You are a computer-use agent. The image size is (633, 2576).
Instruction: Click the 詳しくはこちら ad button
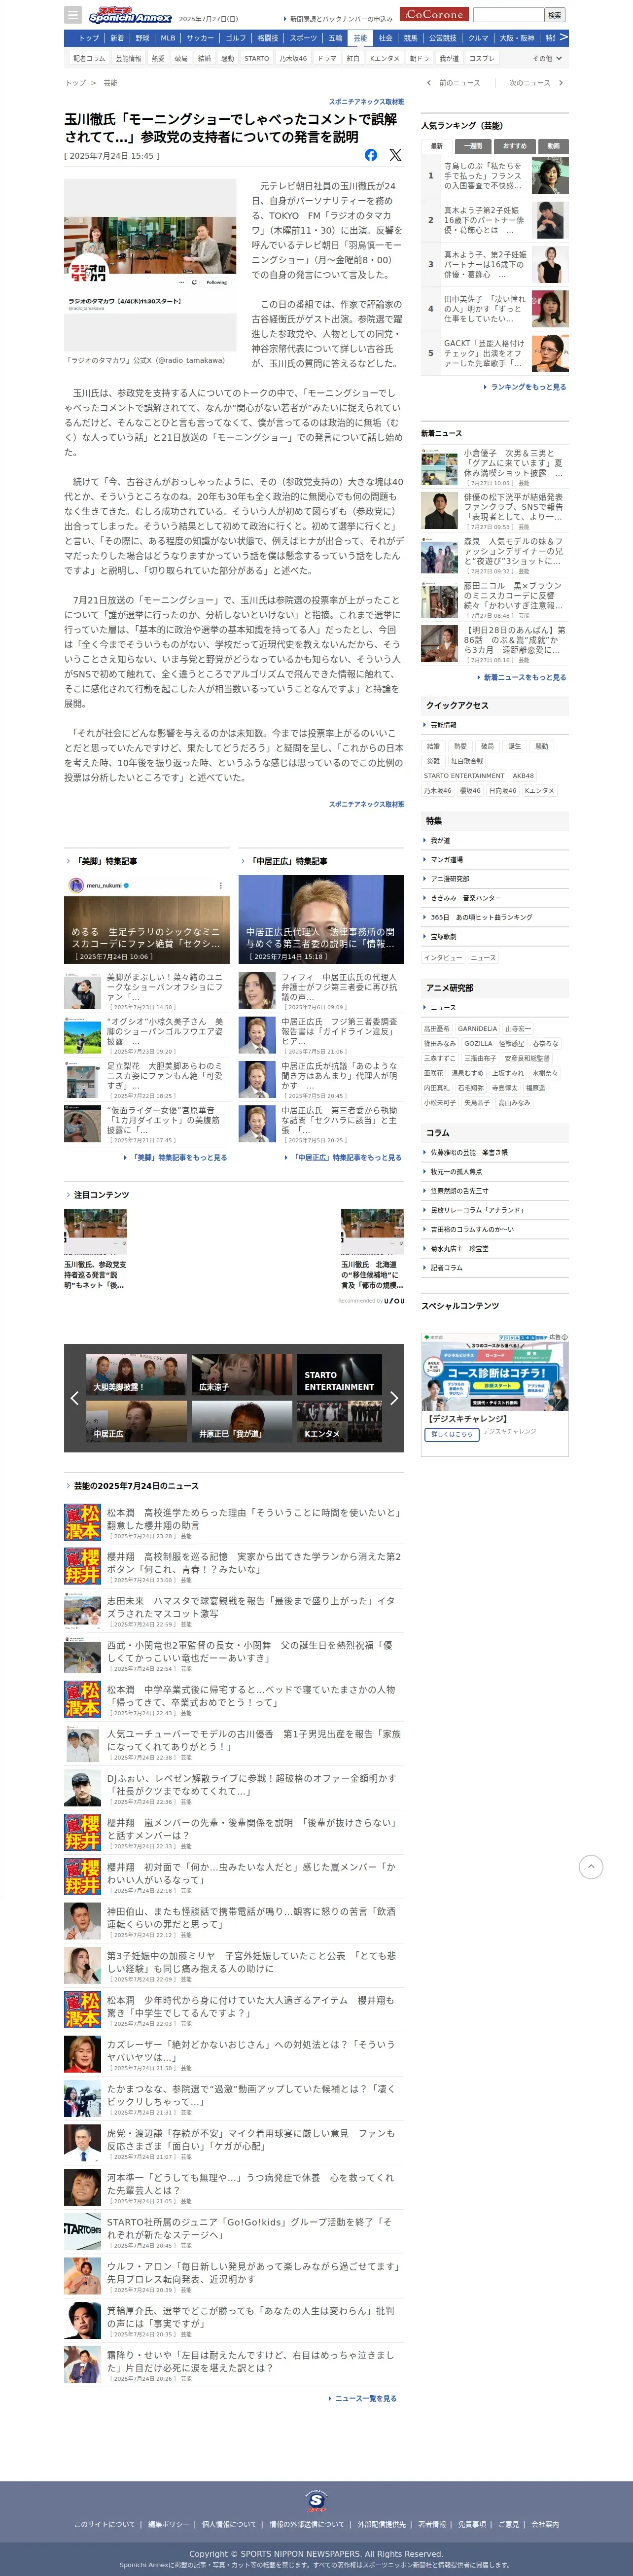(451, 1434)
